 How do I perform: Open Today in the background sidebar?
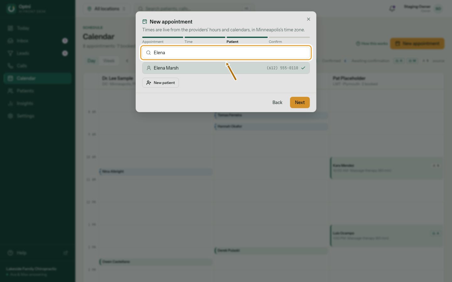[38, 28]
